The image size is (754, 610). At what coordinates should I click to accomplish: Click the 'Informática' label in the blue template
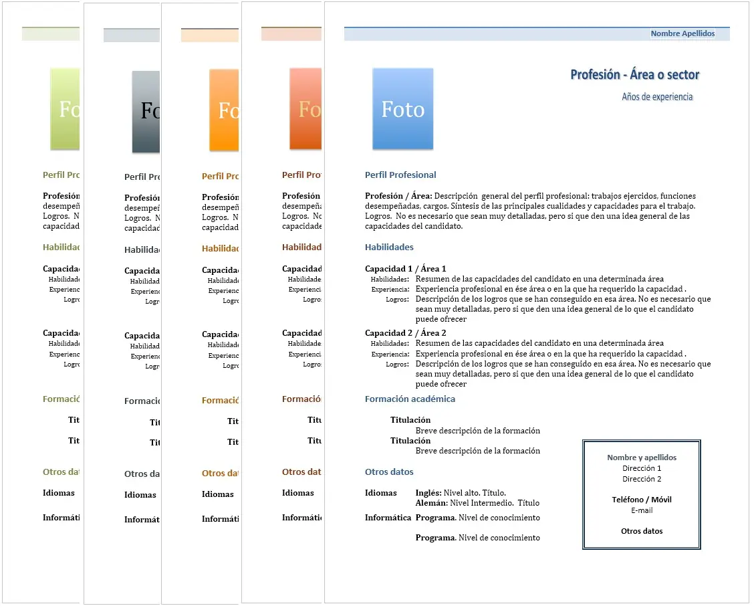(x=388, y=518)
